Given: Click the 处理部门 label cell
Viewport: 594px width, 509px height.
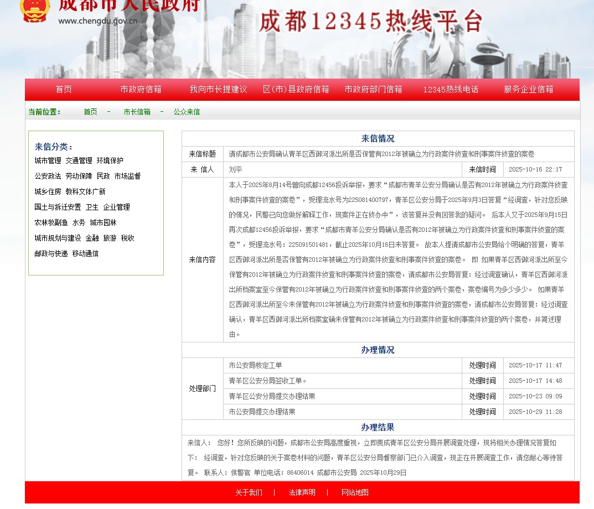Looking at the screenshot, I should coord(202,388).
